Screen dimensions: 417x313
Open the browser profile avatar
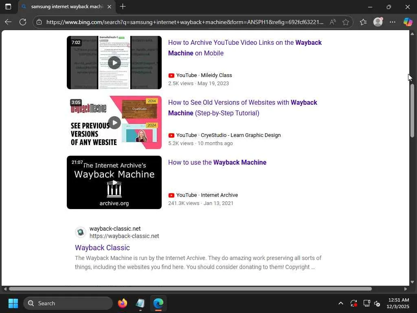coord(378,22)
